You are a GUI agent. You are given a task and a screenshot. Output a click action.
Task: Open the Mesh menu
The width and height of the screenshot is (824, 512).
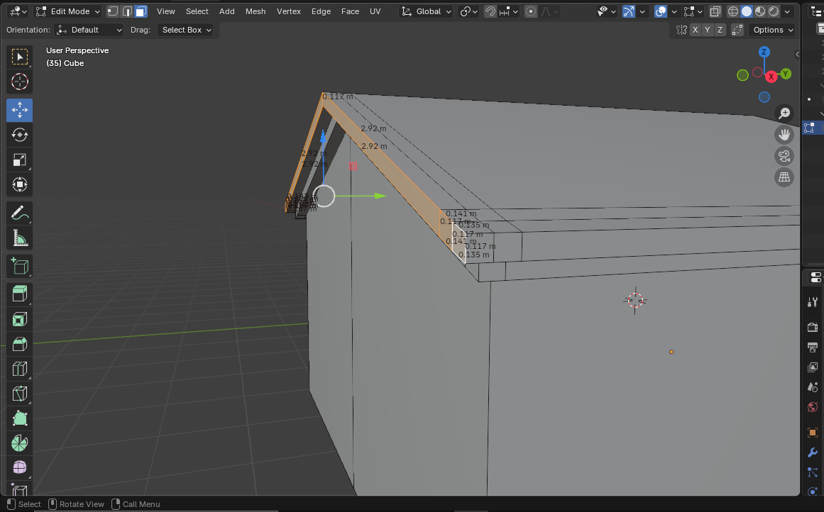coord(256,11)
